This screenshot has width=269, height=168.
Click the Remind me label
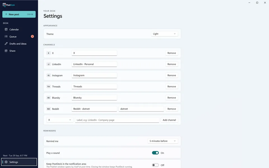(52, 141)
